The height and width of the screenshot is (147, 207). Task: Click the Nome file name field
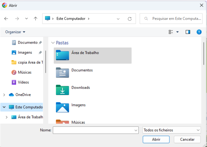[x=93, y=130]
